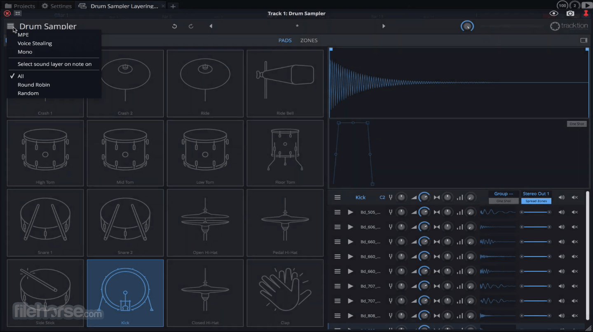Solo the Bd_505 layer with speaker icon
This screenshot has width=593, height=332.
click(561, 212)
